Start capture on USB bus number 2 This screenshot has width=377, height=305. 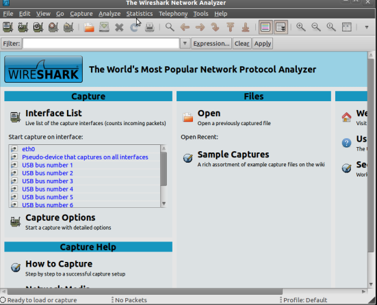(x=47, y=173)
